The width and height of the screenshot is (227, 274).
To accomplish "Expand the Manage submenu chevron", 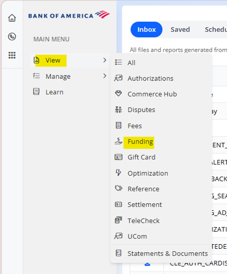I will click(104, 76).
